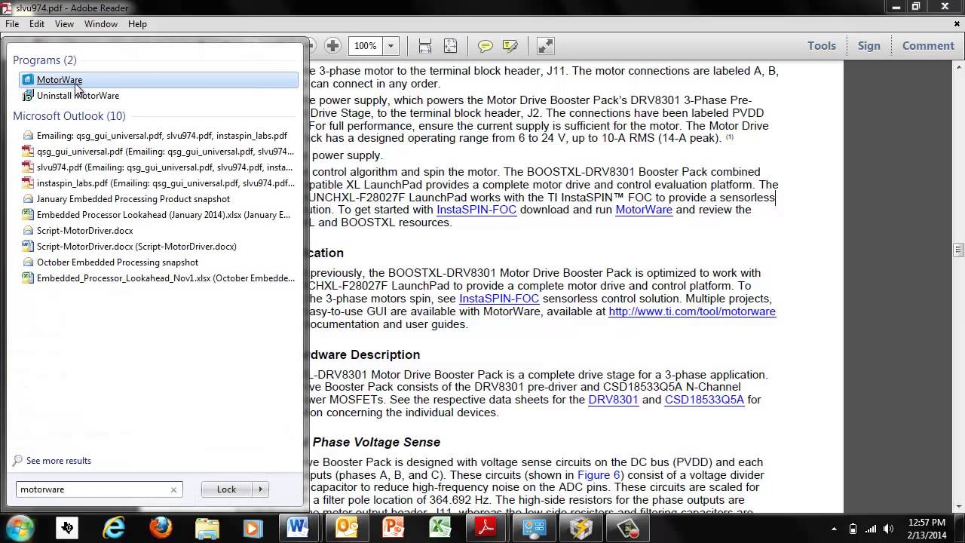Image resolution: width=965 pixels, height=543 pixels.
Task: Follow the DRV8301 data sheet link
Action: click(x=613, y=400)
